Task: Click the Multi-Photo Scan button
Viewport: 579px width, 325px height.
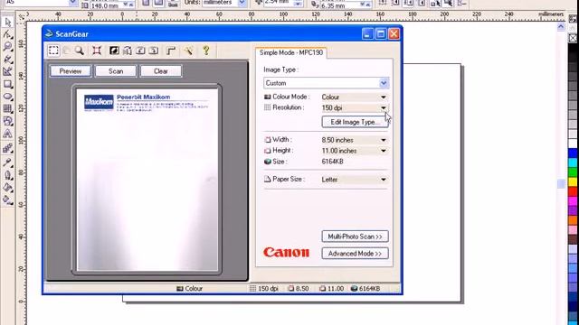Action: click(x=355, y=237)
